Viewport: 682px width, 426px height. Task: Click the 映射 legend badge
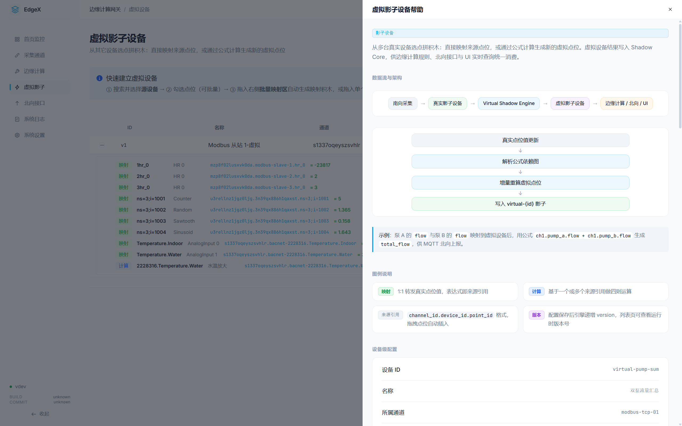pyautogui.click(x=386, y=292)
